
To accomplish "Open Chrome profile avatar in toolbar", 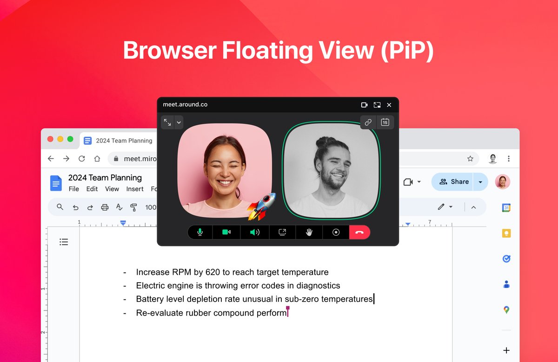I will pos(493,159).
